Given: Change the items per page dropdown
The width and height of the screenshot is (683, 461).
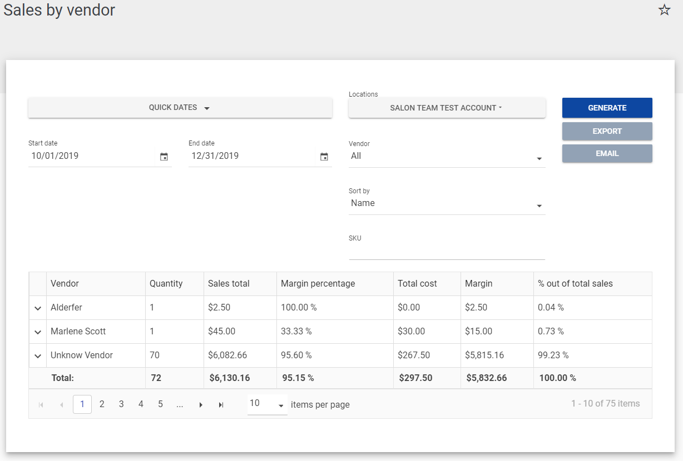Looking at the screenshot, I should coord(267,404).
